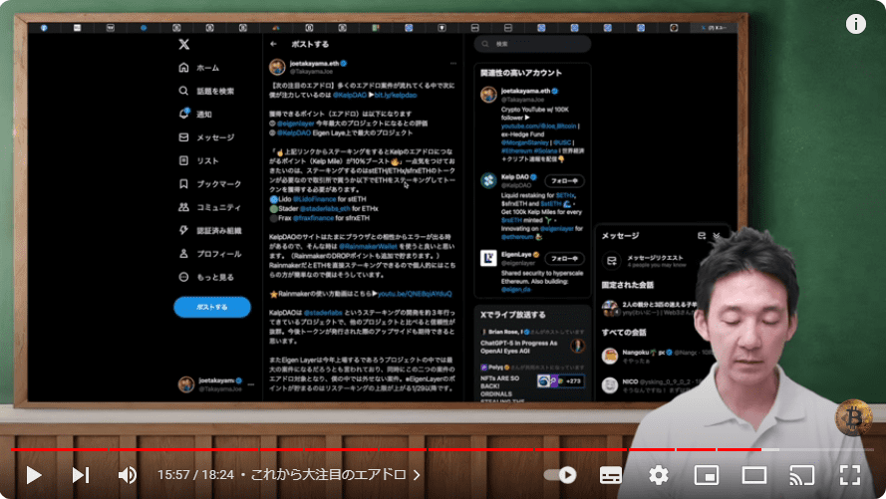Viewport: 886px width, 499px height.
Task: Turn on subtitles/closed captions
Action: point(610,475)
